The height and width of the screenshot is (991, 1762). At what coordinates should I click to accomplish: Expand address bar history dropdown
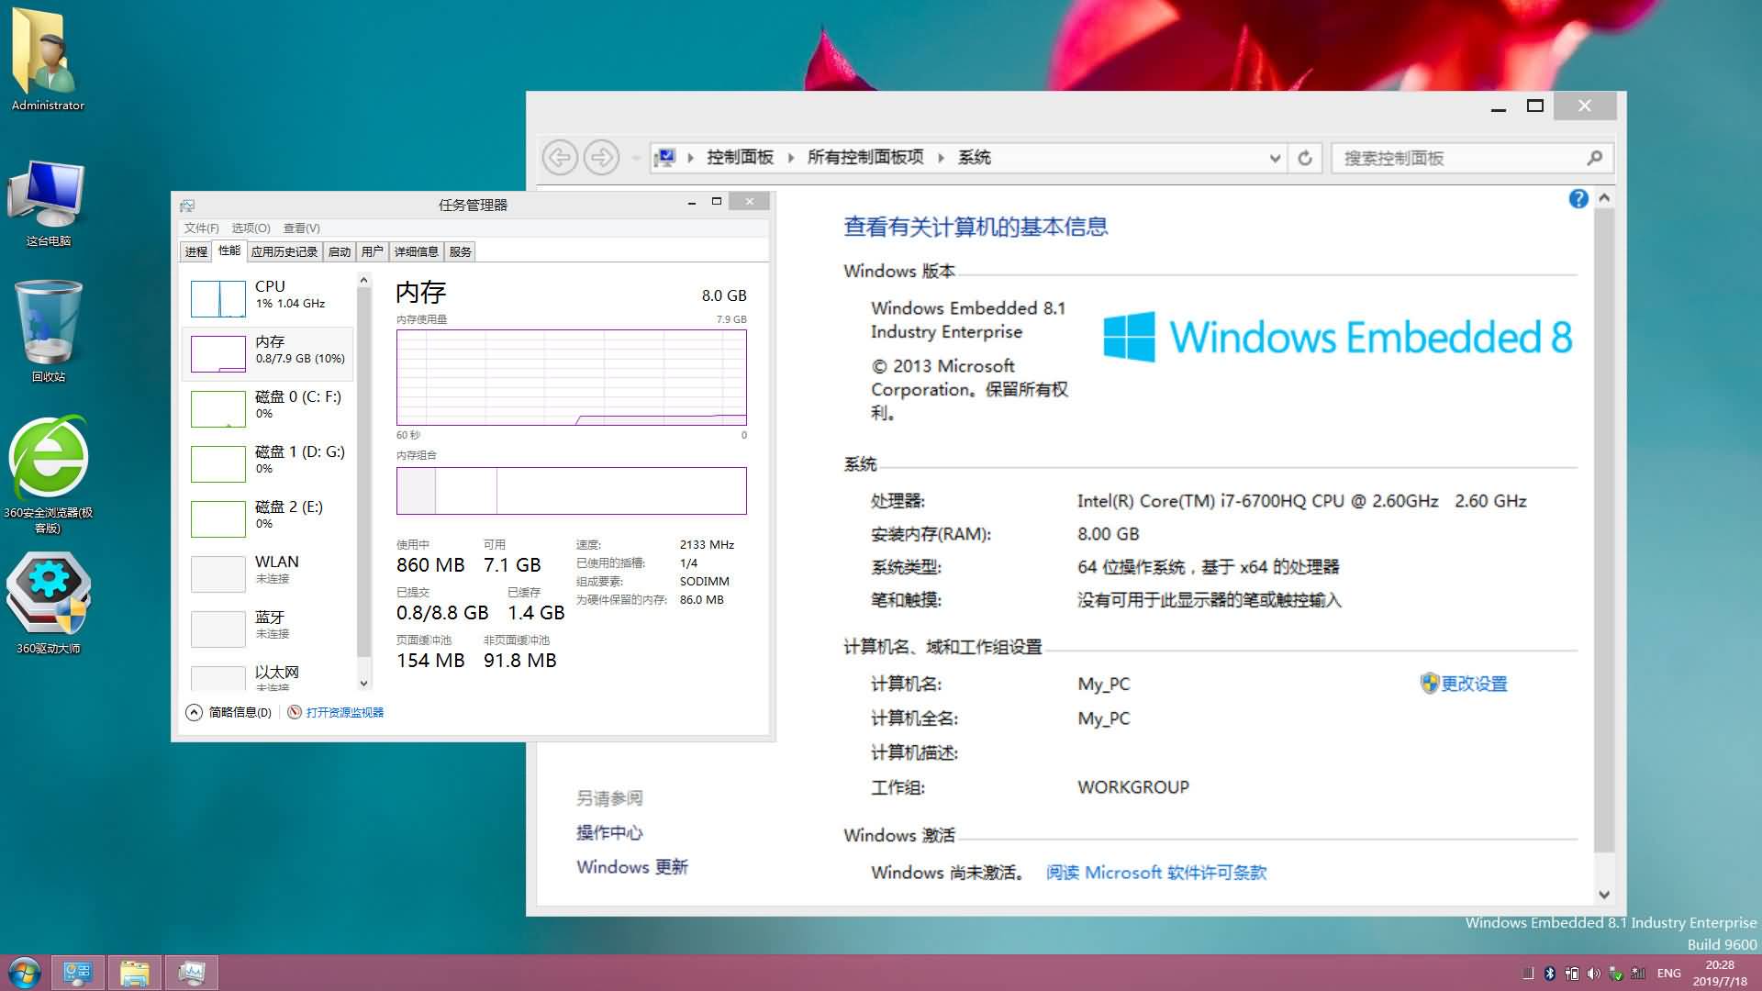click(1275, 158)
